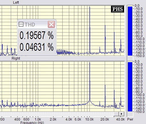Click the Left channel 10 kHz fundamental peak

pos(90,7)
